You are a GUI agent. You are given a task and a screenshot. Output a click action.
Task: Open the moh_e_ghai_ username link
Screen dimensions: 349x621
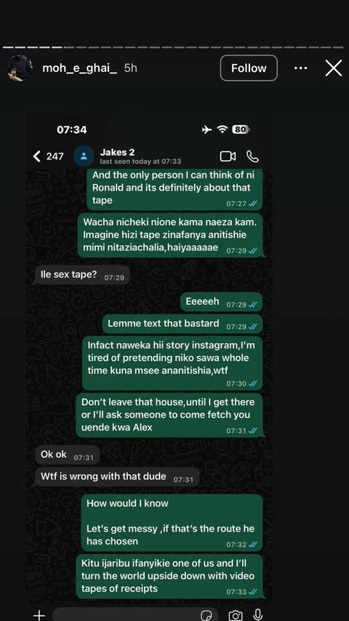(x=79, y=68)
